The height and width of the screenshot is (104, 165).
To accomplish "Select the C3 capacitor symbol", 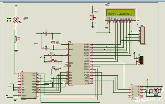I will (46, 49).
